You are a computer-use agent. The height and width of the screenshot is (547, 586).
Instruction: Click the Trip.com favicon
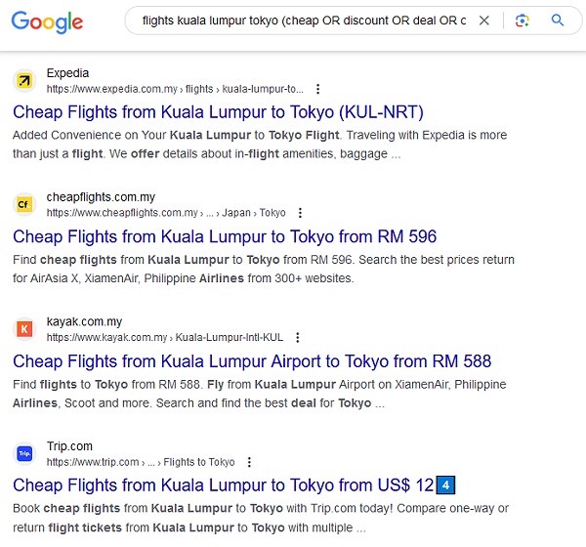coord(24,453)
